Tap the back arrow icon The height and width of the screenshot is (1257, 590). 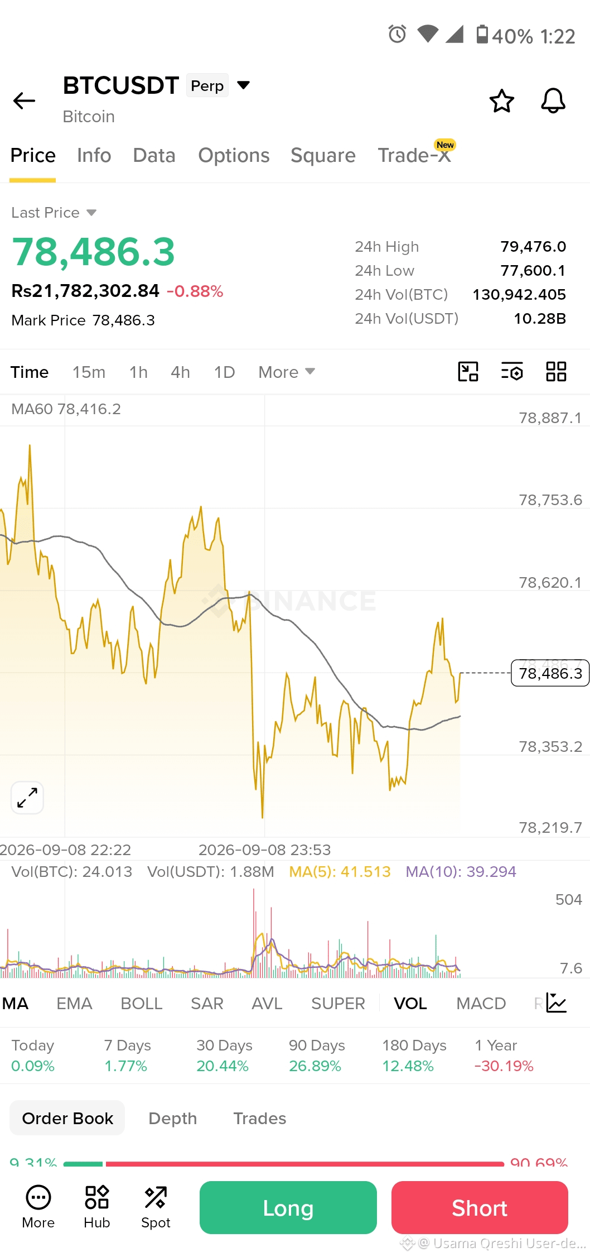[x=24, y=100]
